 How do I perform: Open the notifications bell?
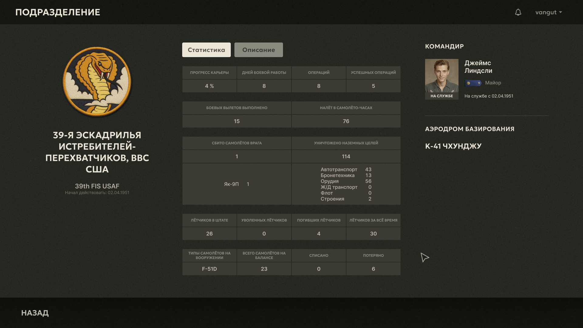point(518,12)
